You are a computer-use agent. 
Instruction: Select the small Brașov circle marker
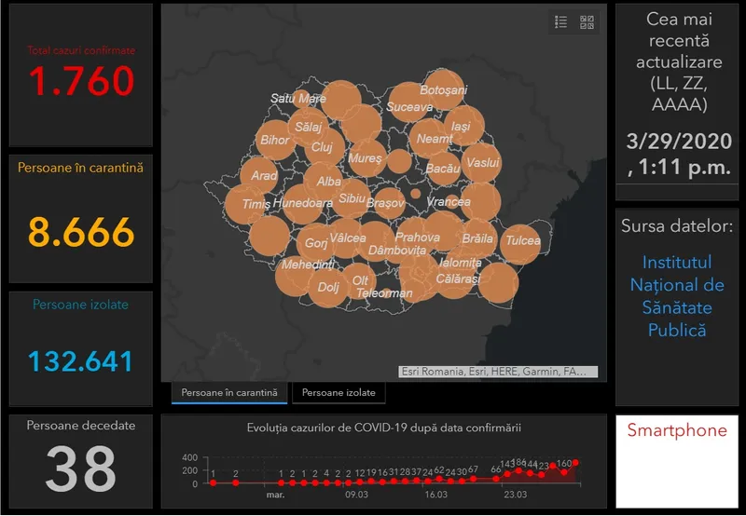click(x=414, y=195)
